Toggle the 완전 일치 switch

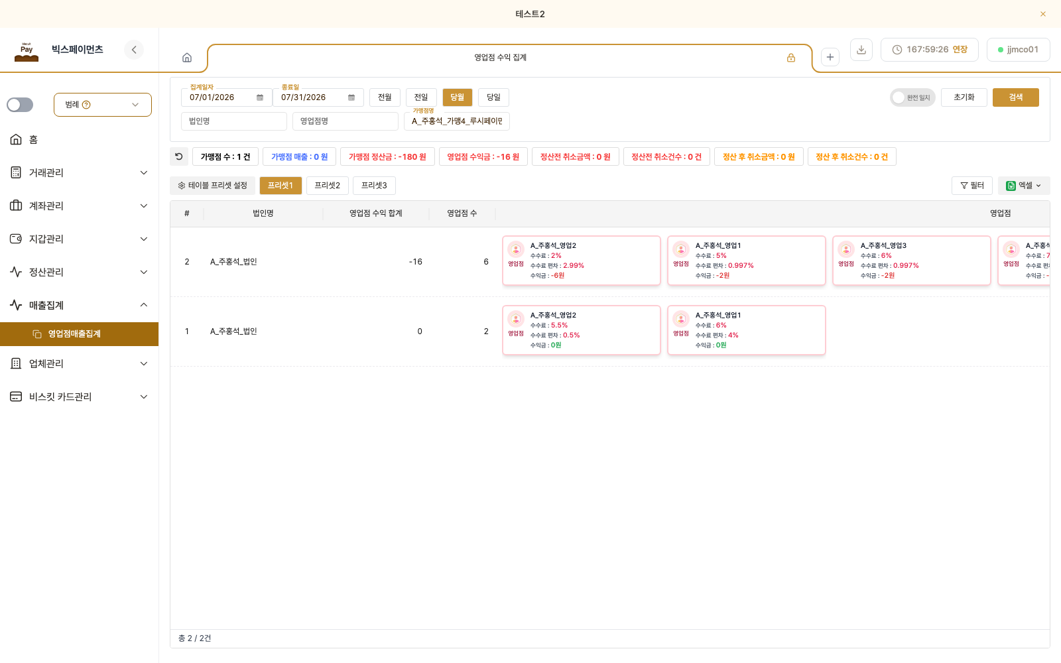[912, 97]
